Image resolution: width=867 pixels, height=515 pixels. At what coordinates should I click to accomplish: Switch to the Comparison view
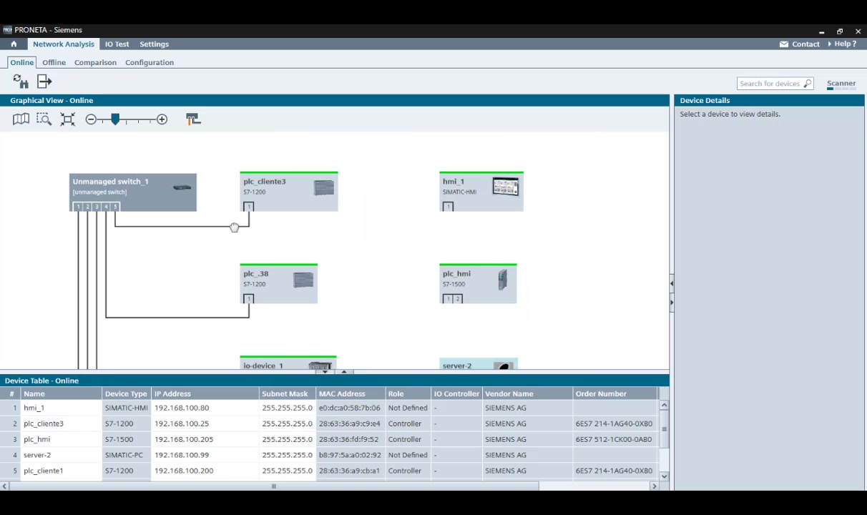pyautogui.click(x=95, y=62)
